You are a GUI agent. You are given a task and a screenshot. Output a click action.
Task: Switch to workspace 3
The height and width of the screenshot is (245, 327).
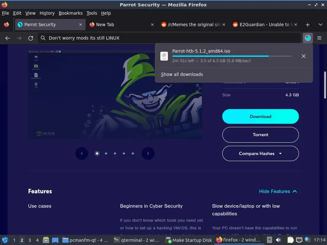30,240
